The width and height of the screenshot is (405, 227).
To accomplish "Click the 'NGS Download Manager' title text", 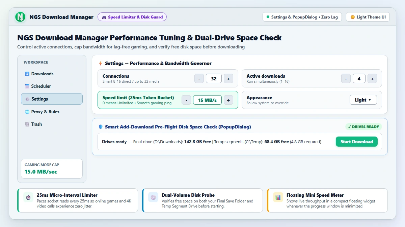I will 61,17.
